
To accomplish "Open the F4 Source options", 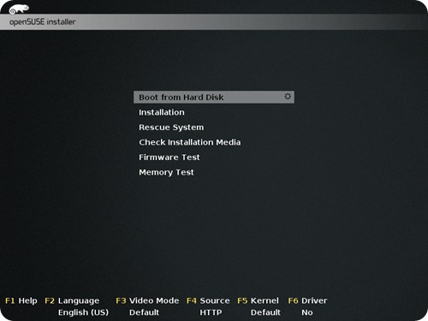I will [x=208, y=300].
